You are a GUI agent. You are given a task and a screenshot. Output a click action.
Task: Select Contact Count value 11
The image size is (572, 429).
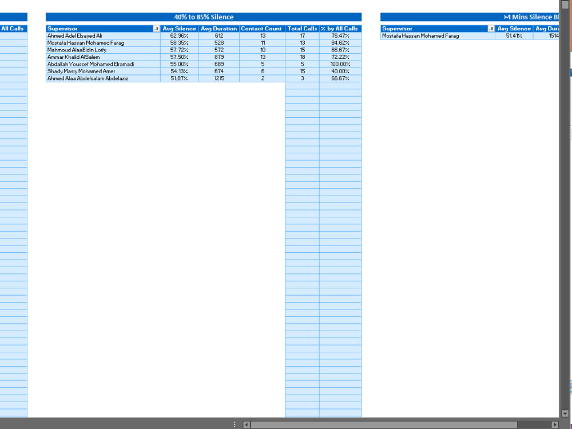[263, 43]
